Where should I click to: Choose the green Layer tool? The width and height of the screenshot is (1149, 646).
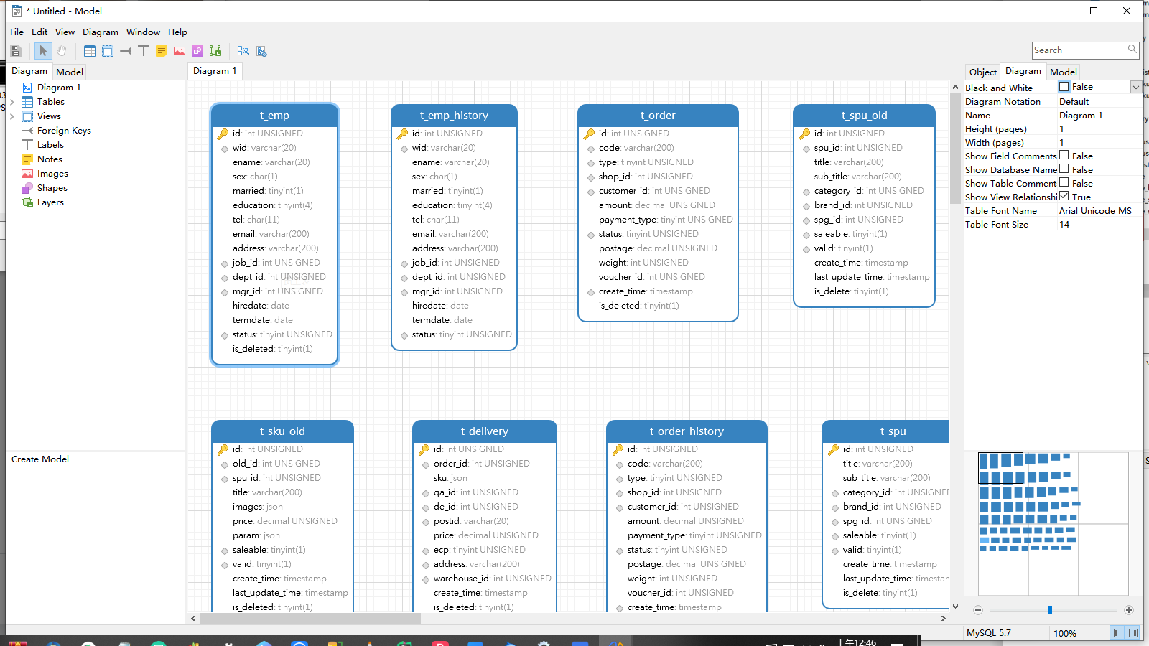[x=215, y=51]
